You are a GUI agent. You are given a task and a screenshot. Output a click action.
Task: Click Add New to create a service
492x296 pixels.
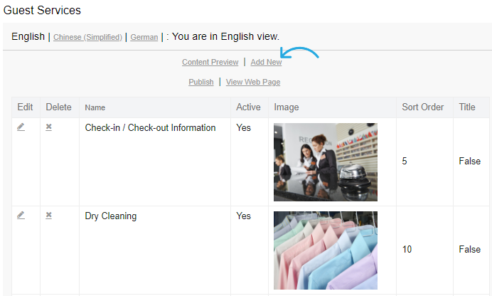click(x=266, y=62)
